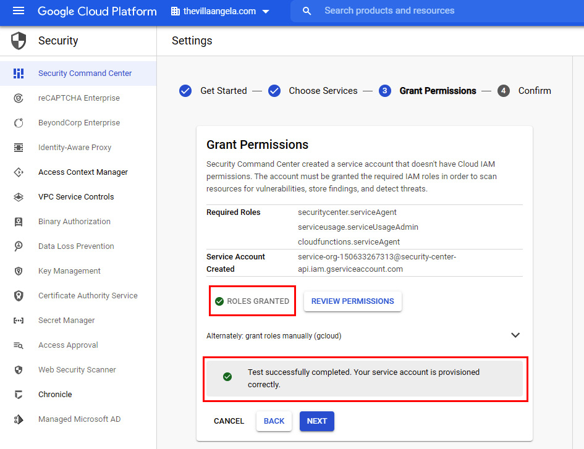
Task: Click the Secret Manager icon
Action: click(19, 320)
